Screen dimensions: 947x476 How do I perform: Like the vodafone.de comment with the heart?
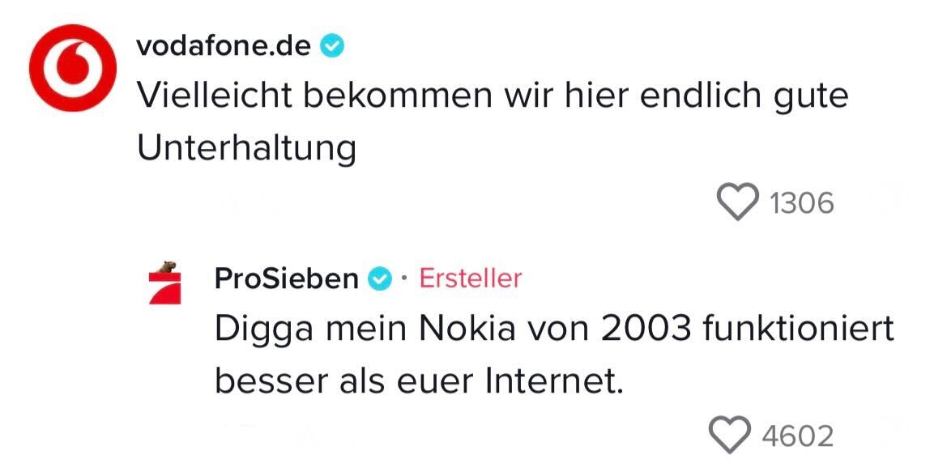pos(738,202)
